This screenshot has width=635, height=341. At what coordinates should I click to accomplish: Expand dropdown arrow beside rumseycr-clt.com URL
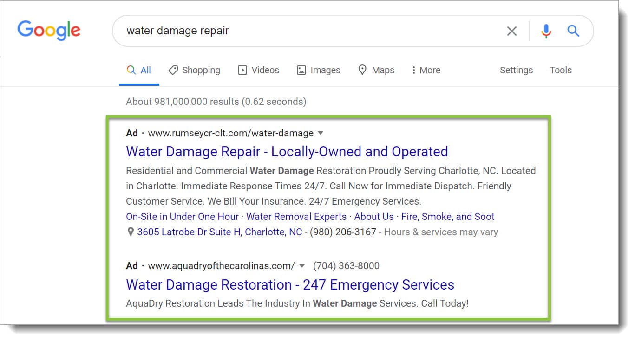click(x=320, y=134)
